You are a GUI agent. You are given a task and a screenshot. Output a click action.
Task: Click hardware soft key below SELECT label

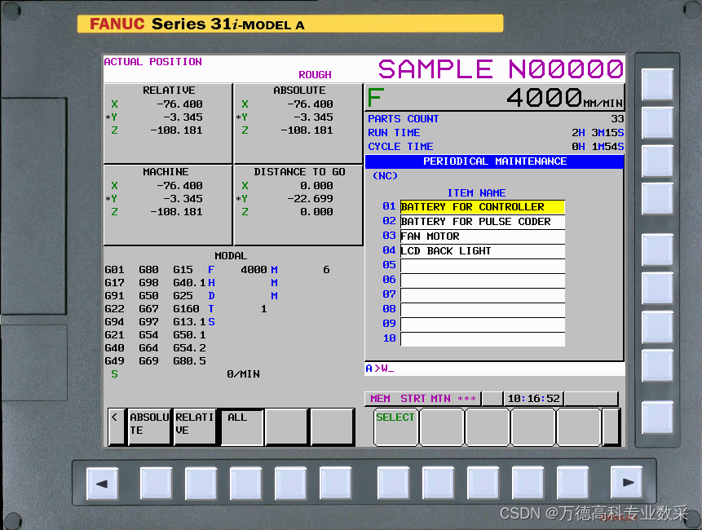[x=393, y=483]
